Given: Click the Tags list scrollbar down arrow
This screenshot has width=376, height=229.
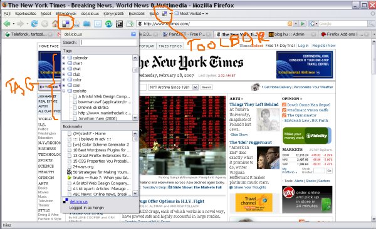Looking at the screenshot, I should point(135,118).
